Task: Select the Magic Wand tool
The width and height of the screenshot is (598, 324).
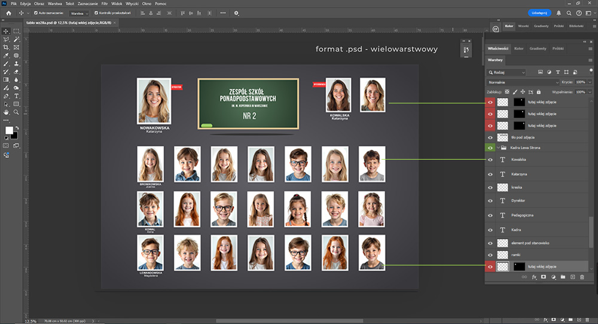Action: tap(16, 39)
